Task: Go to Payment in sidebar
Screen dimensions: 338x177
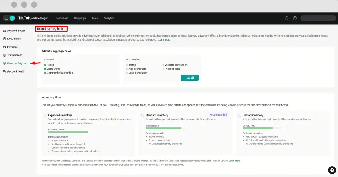Action: (x=12, y=47)
